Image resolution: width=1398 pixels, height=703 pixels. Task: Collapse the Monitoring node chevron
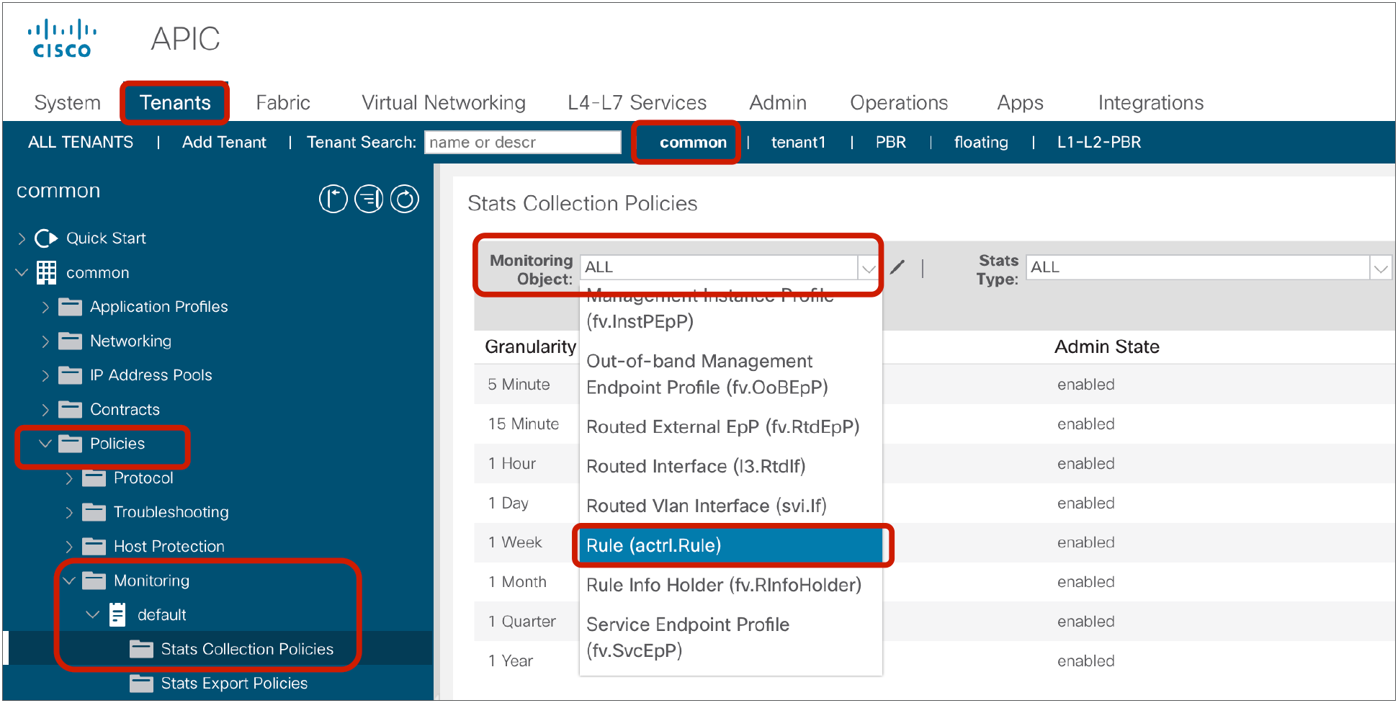[69, 581]
